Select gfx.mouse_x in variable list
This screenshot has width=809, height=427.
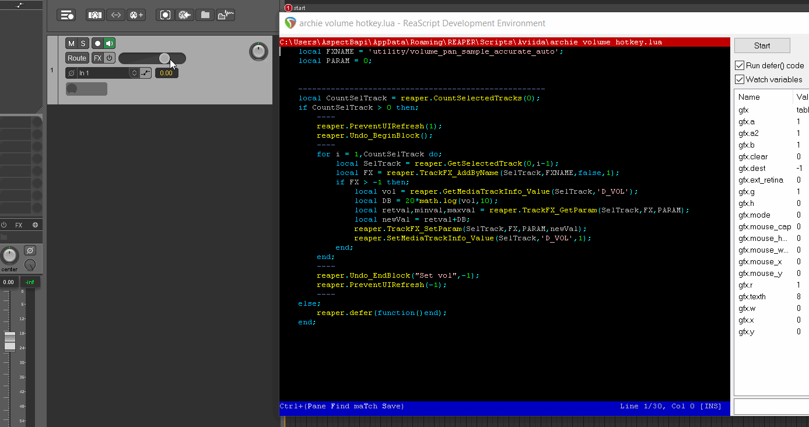click(760, 261)
